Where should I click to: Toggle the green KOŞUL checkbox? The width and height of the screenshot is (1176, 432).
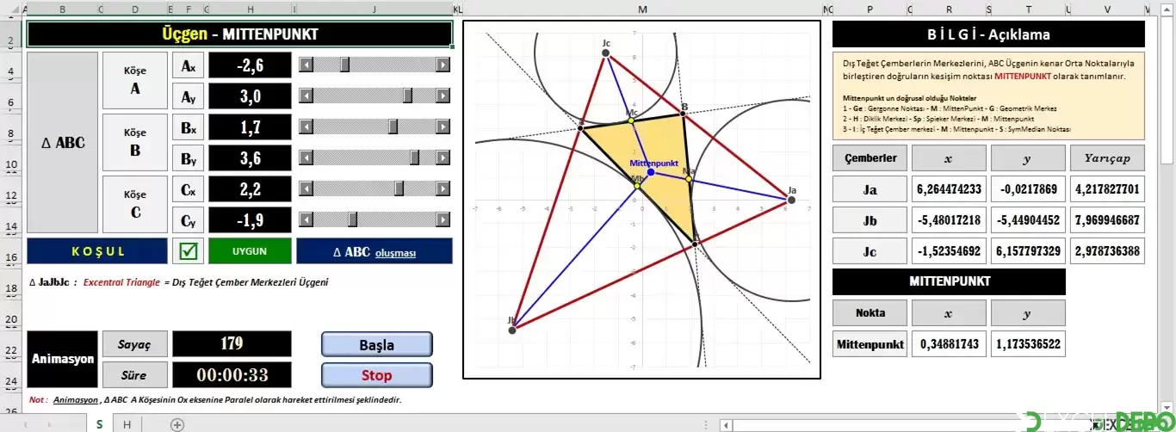[189, 251]
